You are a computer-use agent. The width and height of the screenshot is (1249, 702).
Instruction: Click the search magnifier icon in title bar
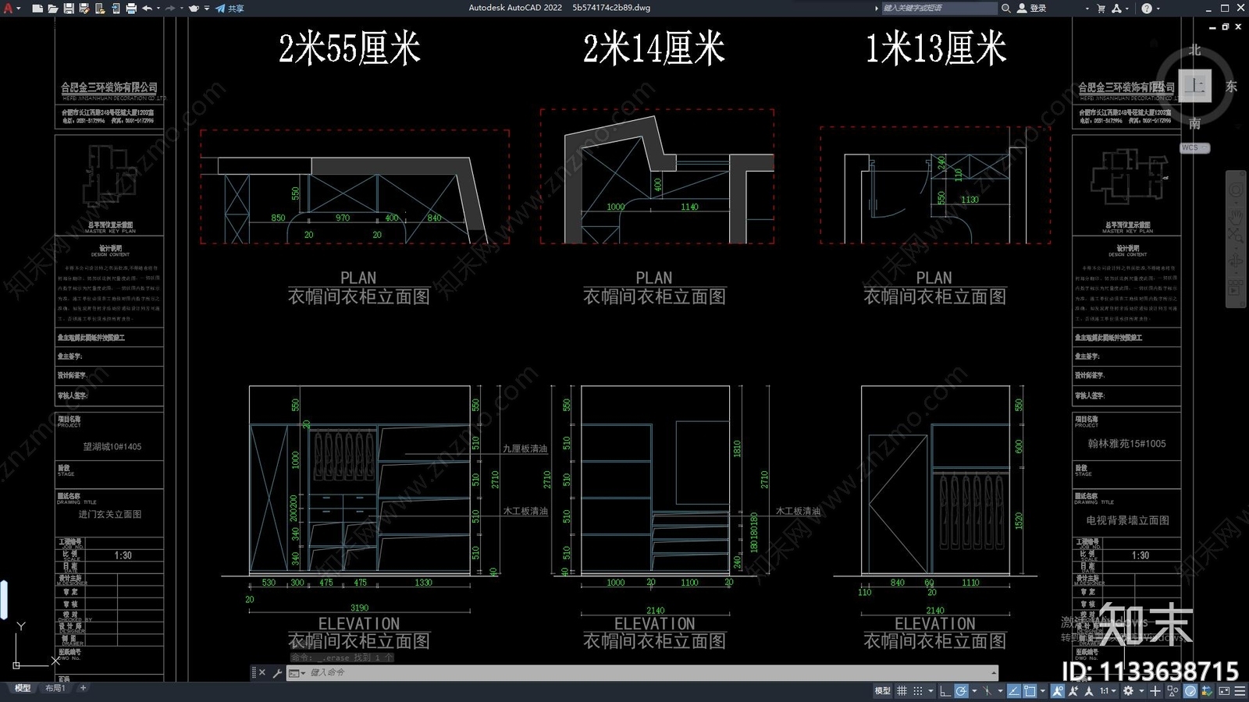[1006, 8]
